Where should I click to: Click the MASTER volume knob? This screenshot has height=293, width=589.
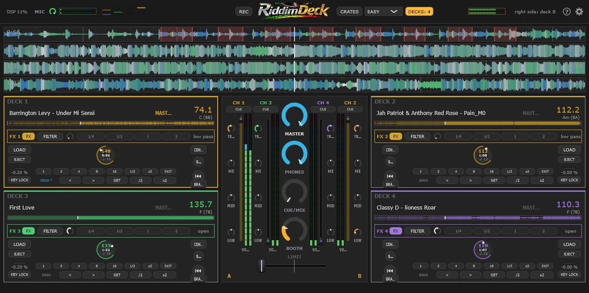[294, 115]
